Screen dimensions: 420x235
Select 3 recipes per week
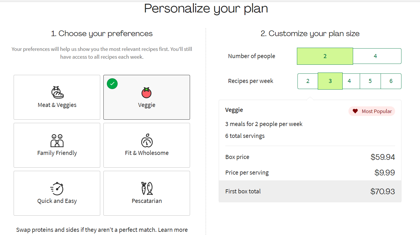(x=330, y=81)
